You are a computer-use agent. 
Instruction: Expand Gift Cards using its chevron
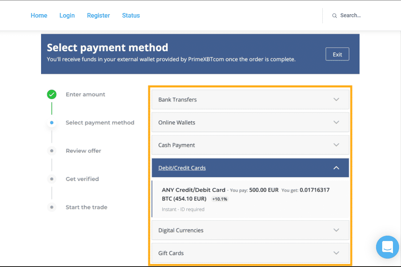coord(336,253)
